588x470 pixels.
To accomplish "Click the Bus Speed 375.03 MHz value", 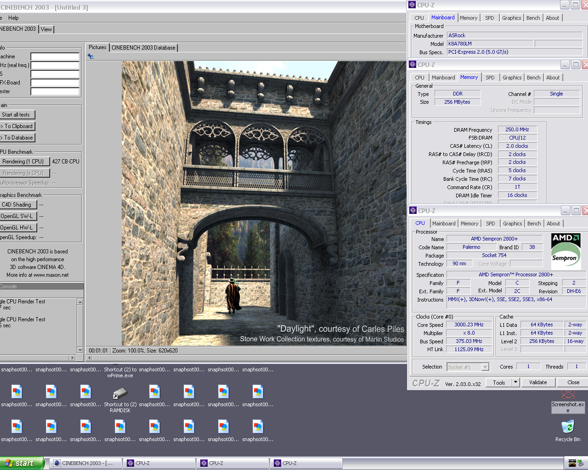I will (x=469, y=341).
